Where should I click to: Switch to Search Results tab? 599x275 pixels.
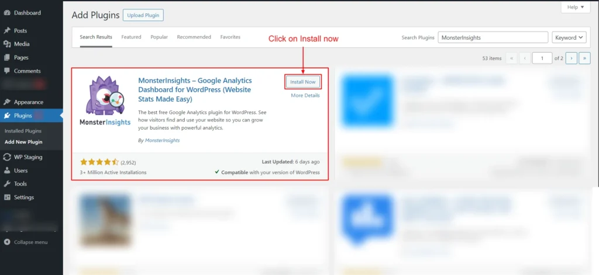click(x=96, y=37)
